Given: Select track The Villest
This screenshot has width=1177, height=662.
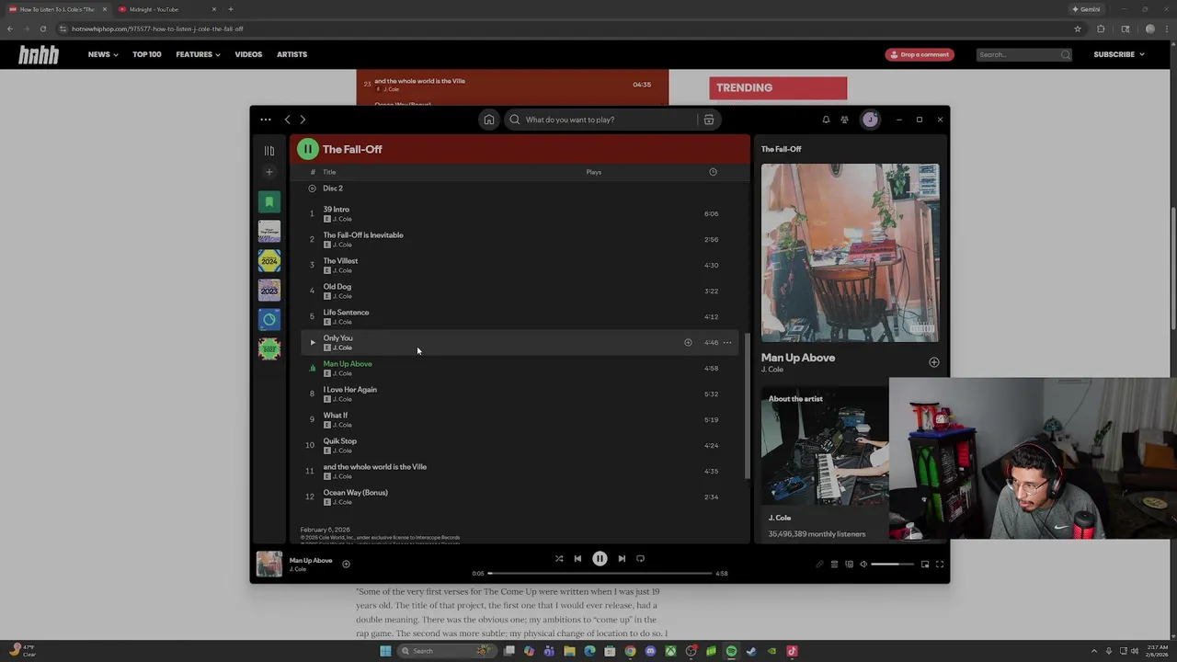Looking at the screenshot, I should (x=520, y=265).
